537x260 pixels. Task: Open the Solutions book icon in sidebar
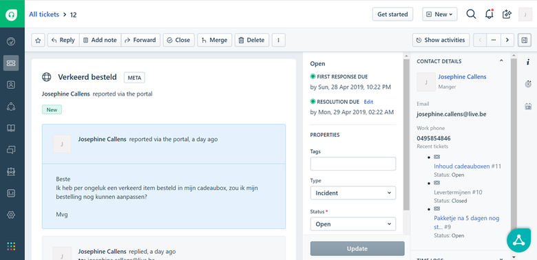point(11,129)
